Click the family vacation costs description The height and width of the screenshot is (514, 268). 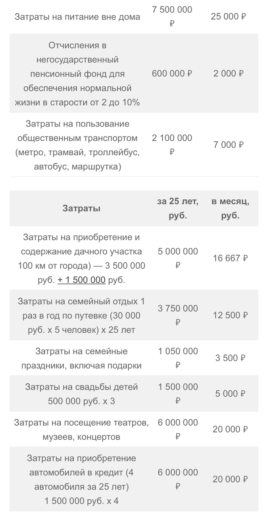81,315
